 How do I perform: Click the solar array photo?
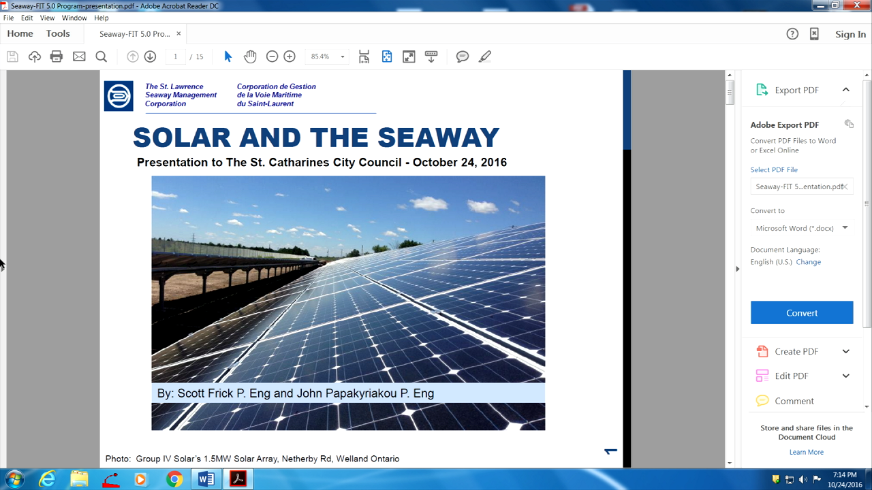(x=348, y=303)
